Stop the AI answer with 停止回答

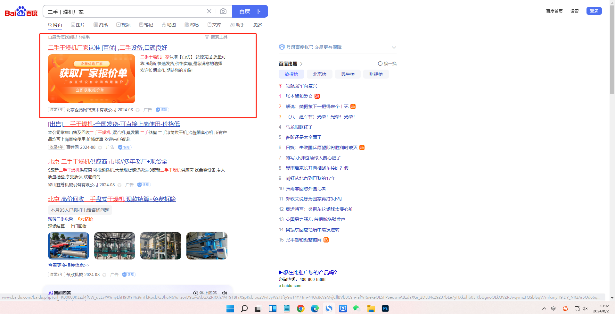point(205,293)
